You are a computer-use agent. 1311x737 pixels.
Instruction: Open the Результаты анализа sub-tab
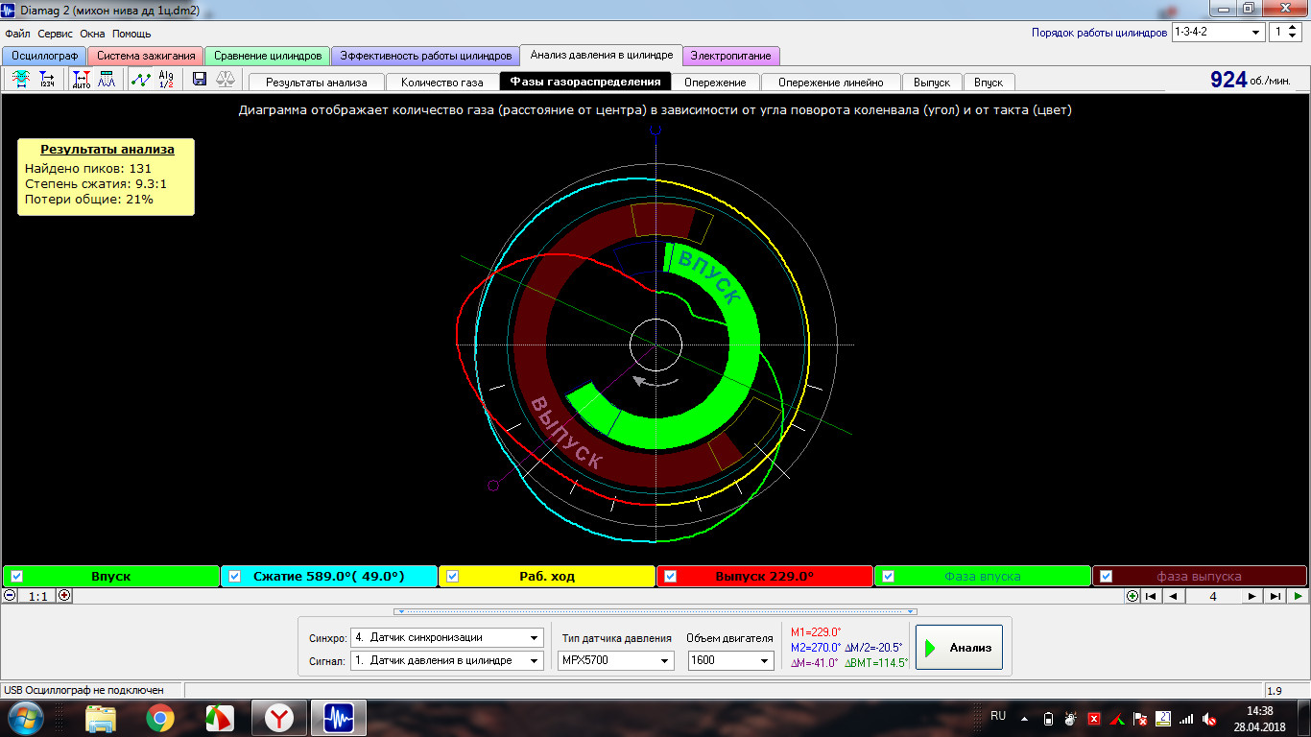pos(316,83)
